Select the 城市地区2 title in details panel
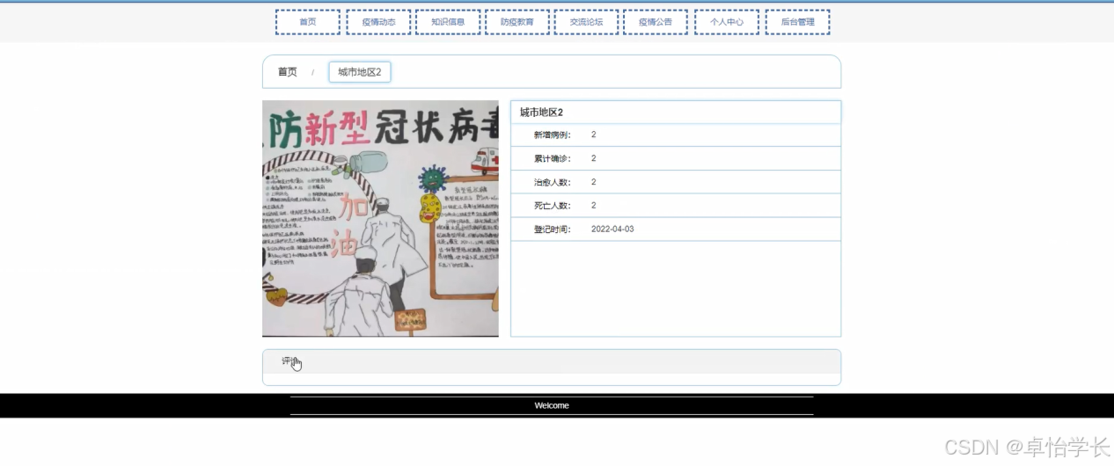This screenshot has width=1114, height=466. 541,113
